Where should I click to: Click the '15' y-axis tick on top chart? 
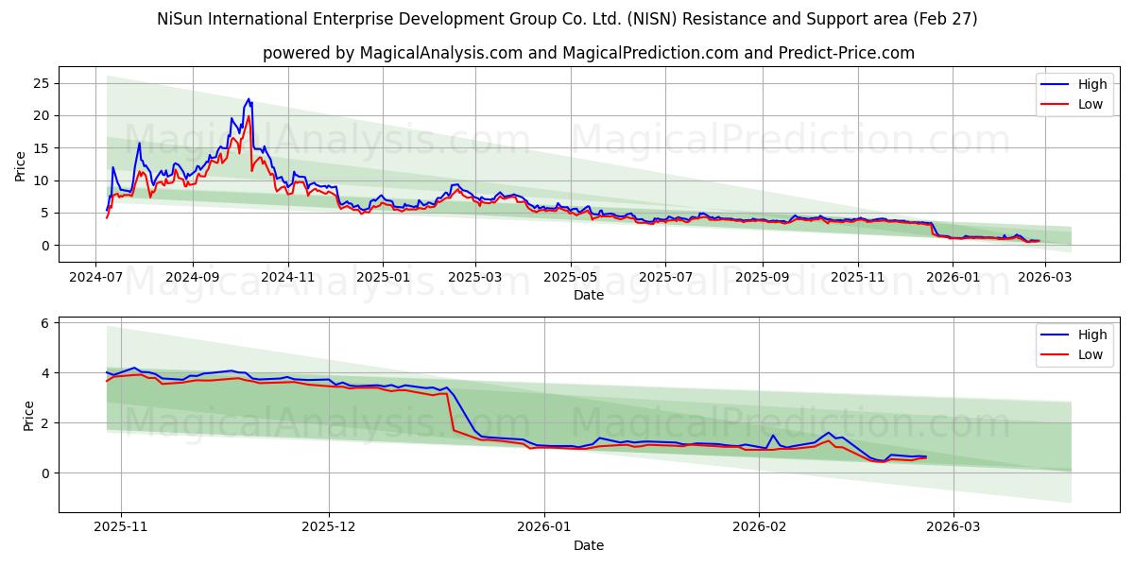click(x=41, y=148)
